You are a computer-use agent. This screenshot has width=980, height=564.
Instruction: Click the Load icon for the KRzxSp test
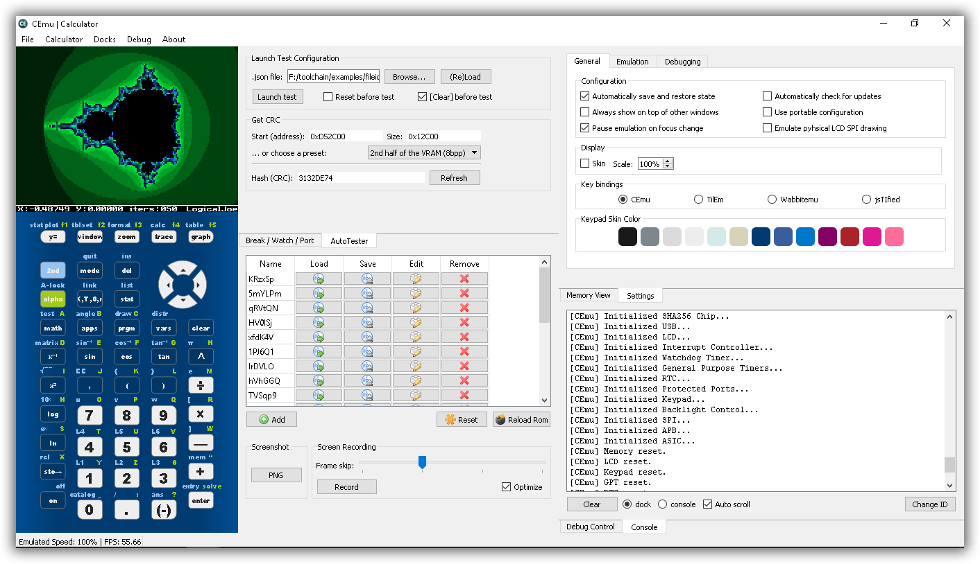pyautogui.click(x=319, y=278)
